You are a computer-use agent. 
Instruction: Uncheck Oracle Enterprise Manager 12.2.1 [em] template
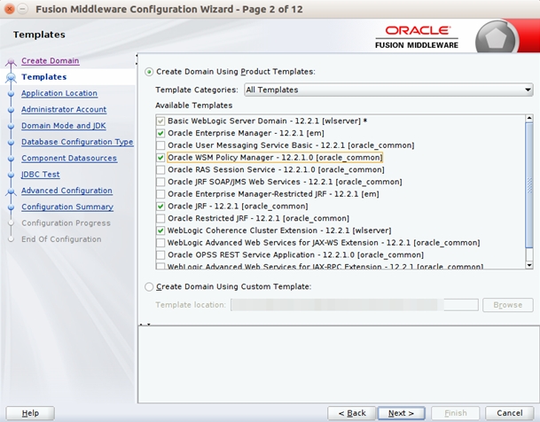tap(160, 133)
